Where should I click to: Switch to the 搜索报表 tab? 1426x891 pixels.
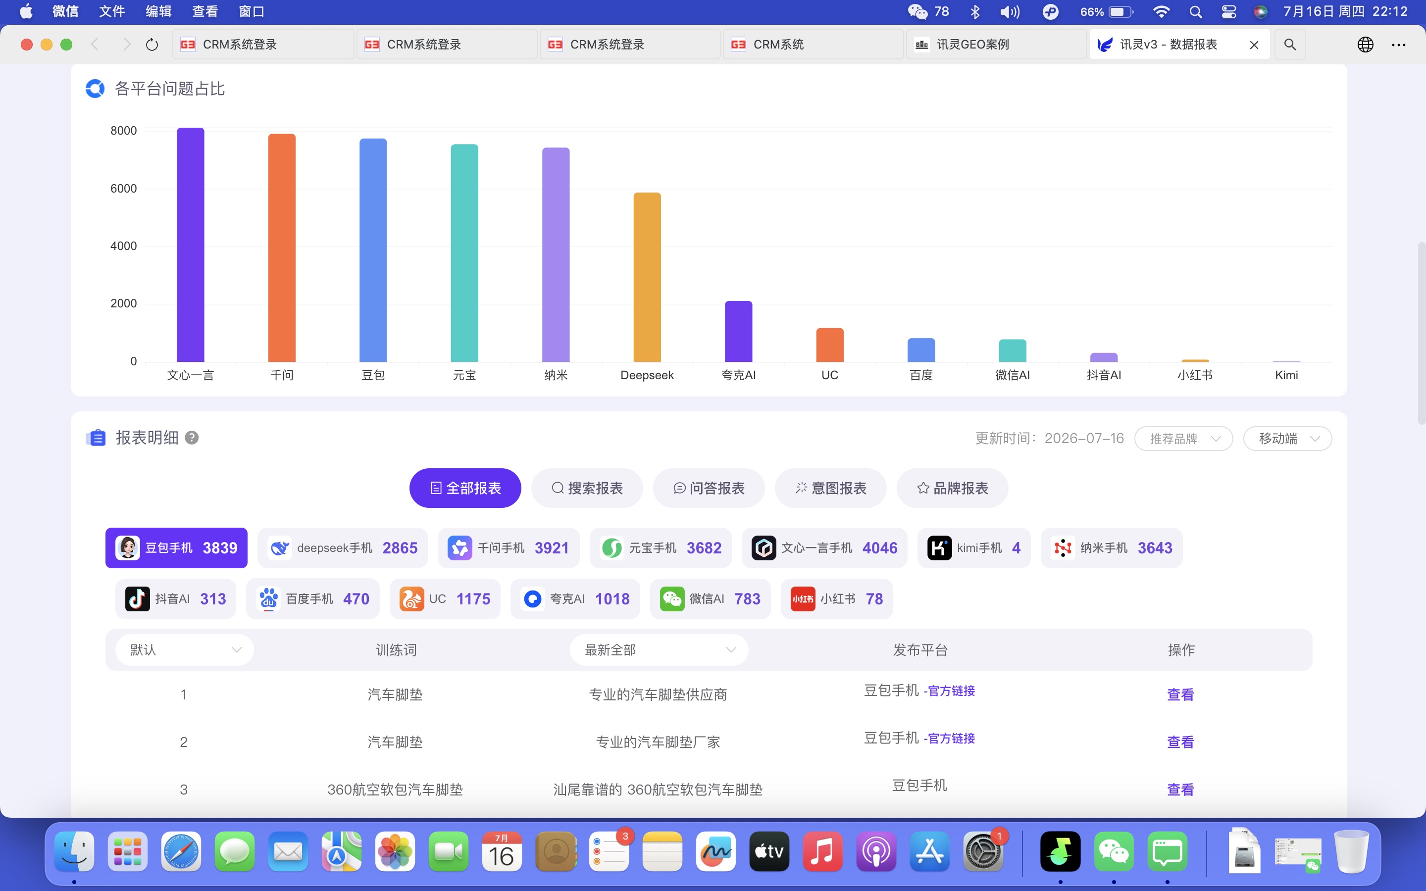587,488
